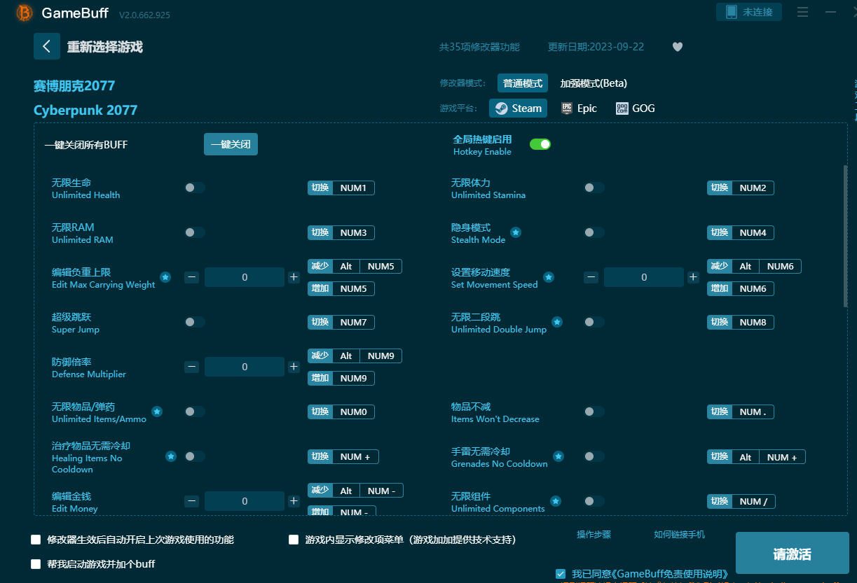
Task: Click the Max Carrying Weight input field
Action: pyautogui.click(x=245, y=277)
